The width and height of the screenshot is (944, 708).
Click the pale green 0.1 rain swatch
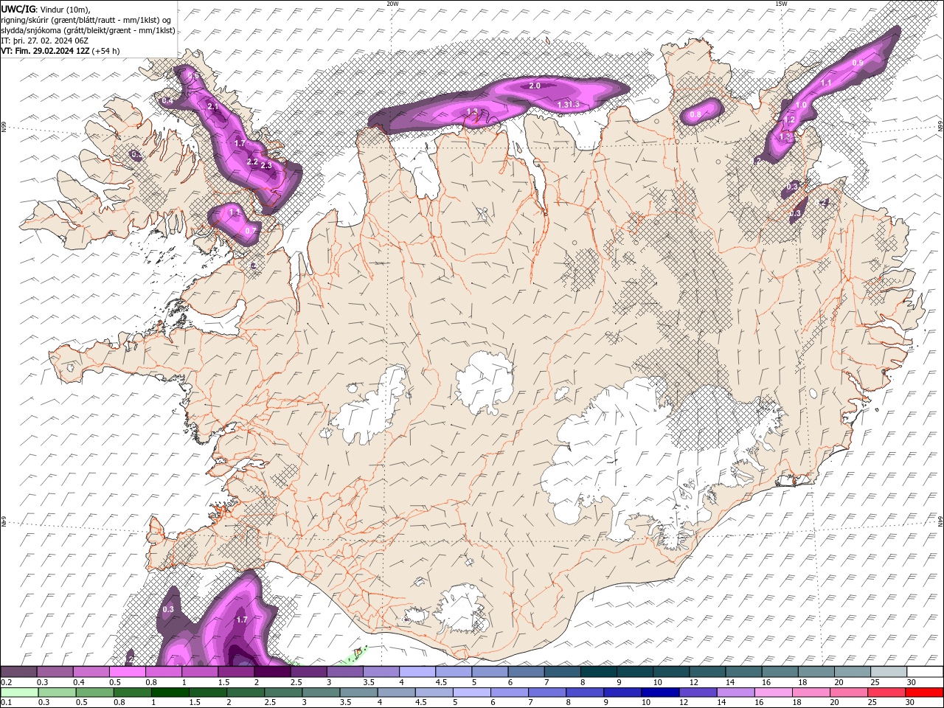(19, 693)
